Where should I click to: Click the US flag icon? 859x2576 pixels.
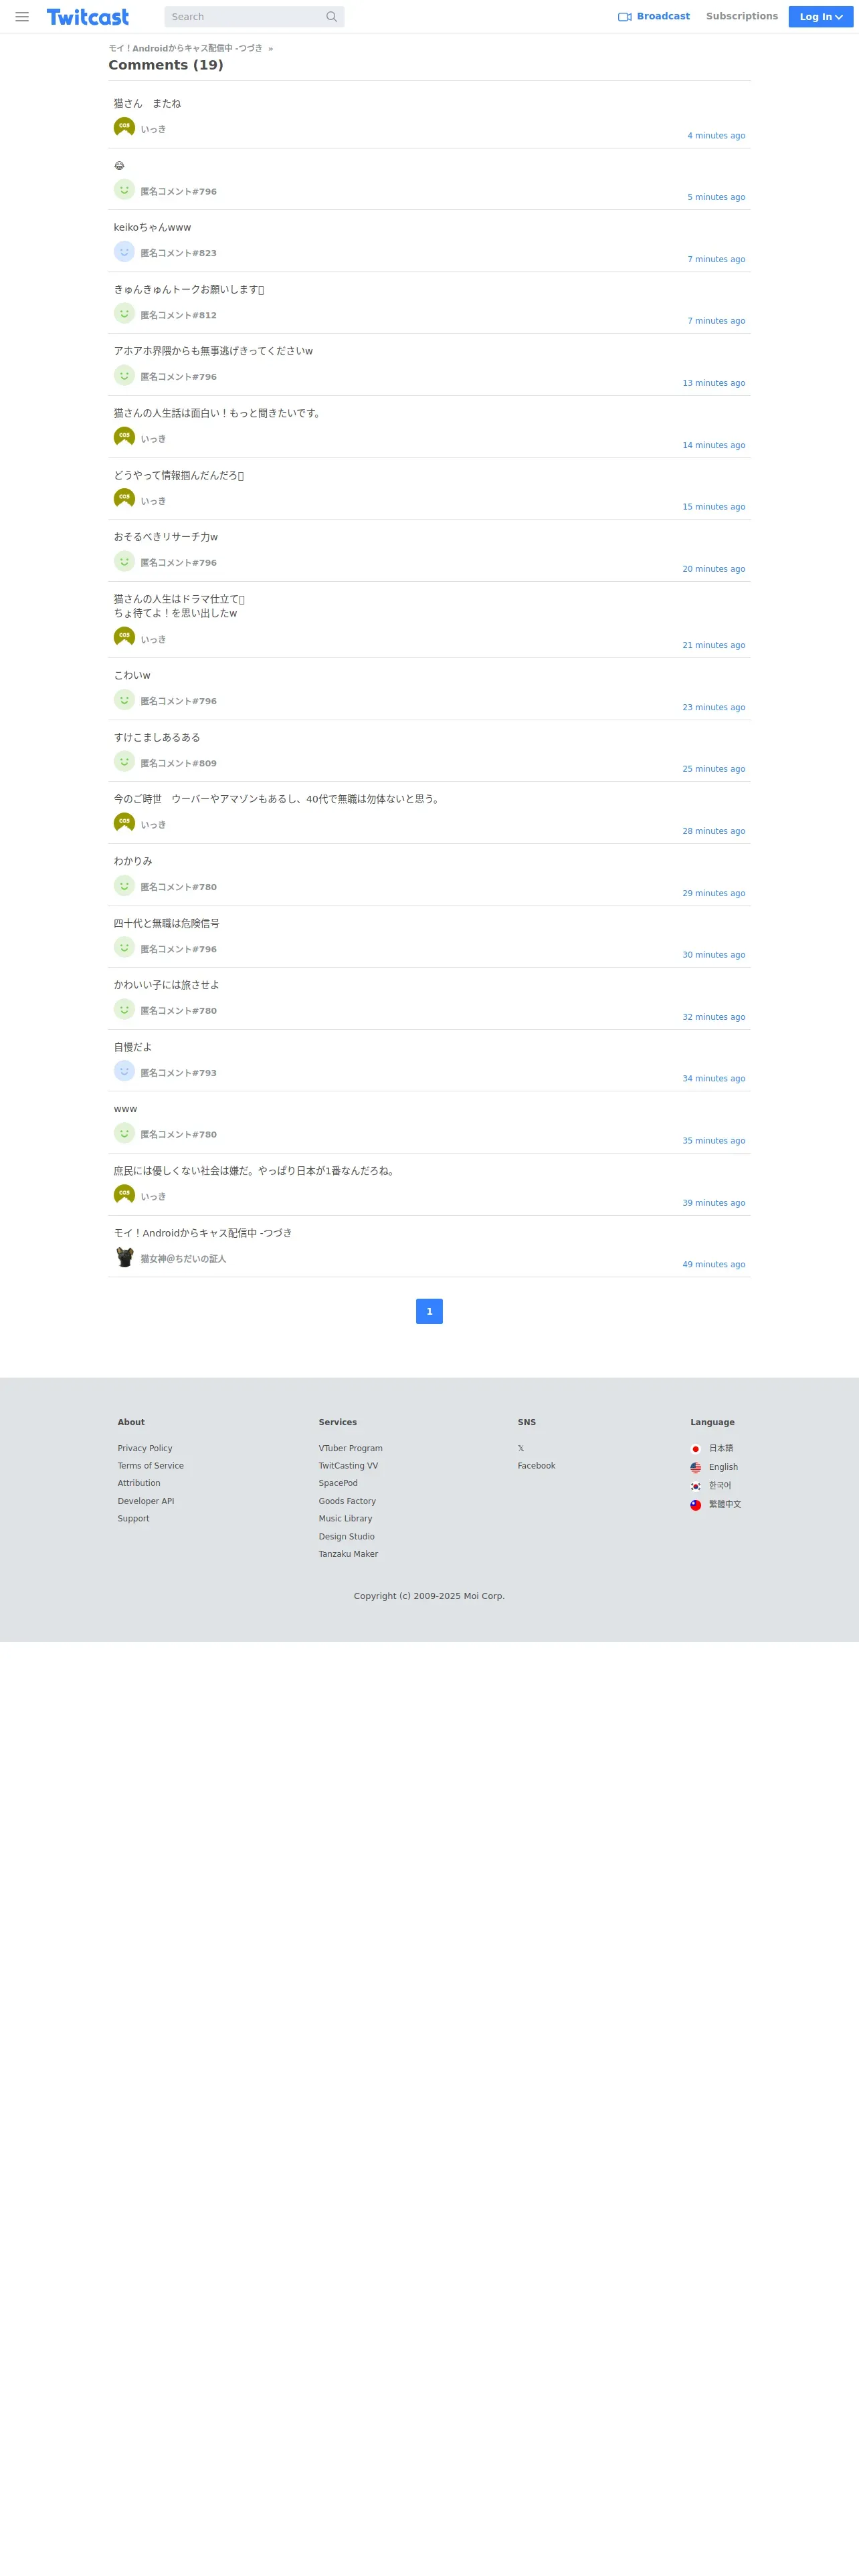(x=696, y=1468)
